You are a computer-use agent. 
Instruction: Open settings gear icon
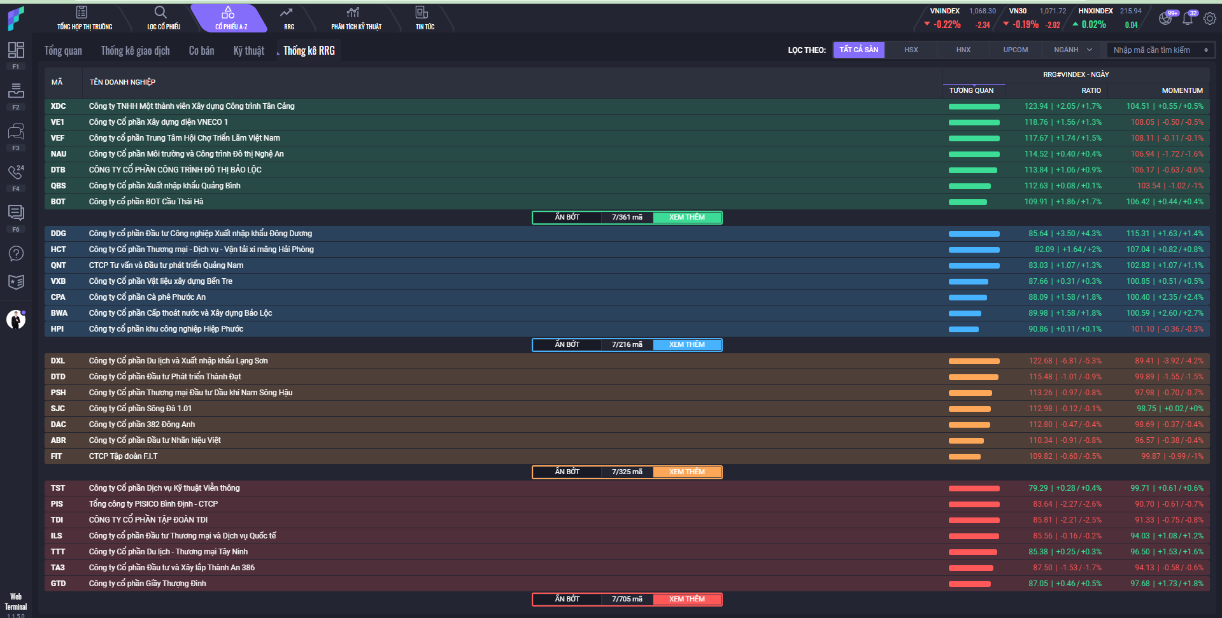1210,18
